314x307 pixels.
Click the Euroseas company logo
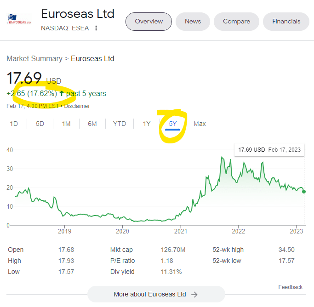[x=19, y=19]
